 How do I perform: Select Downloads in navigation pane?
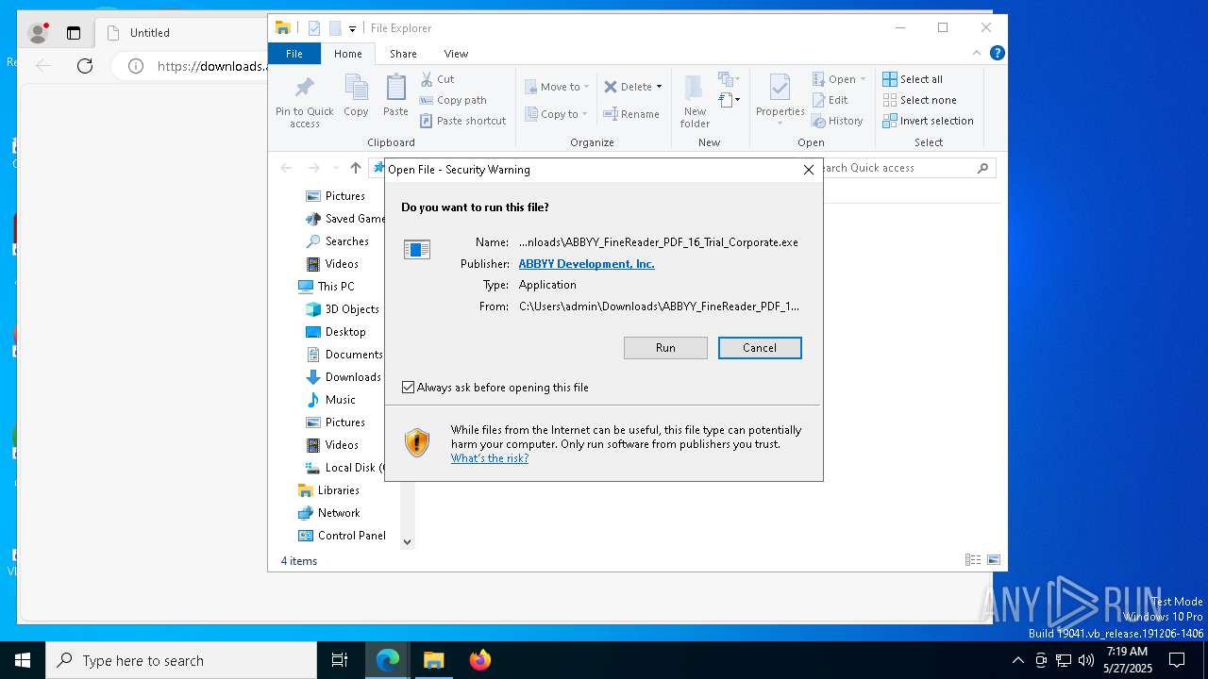(x=344, y=377)
